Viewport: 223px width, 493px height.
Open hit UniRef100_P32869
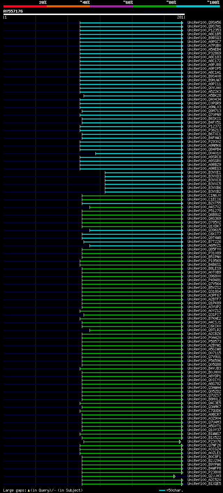(204, 53)
